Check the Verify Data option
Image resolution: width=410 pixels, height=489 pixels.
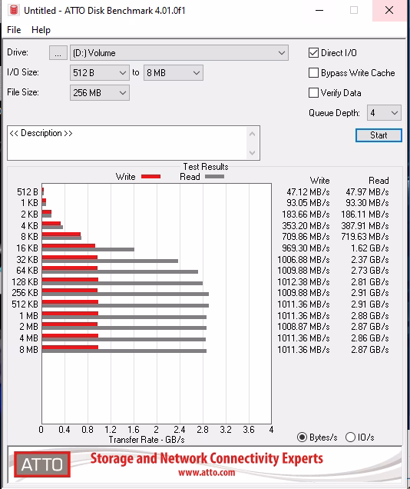point(313,92)
